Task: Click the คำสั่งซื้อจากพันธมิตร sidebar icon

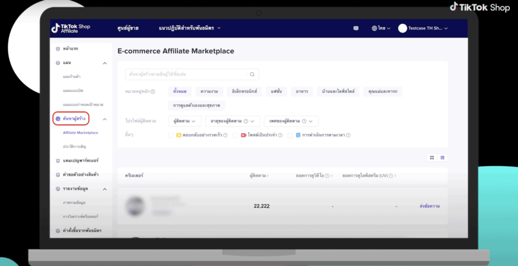Action: tap(58, 231)
